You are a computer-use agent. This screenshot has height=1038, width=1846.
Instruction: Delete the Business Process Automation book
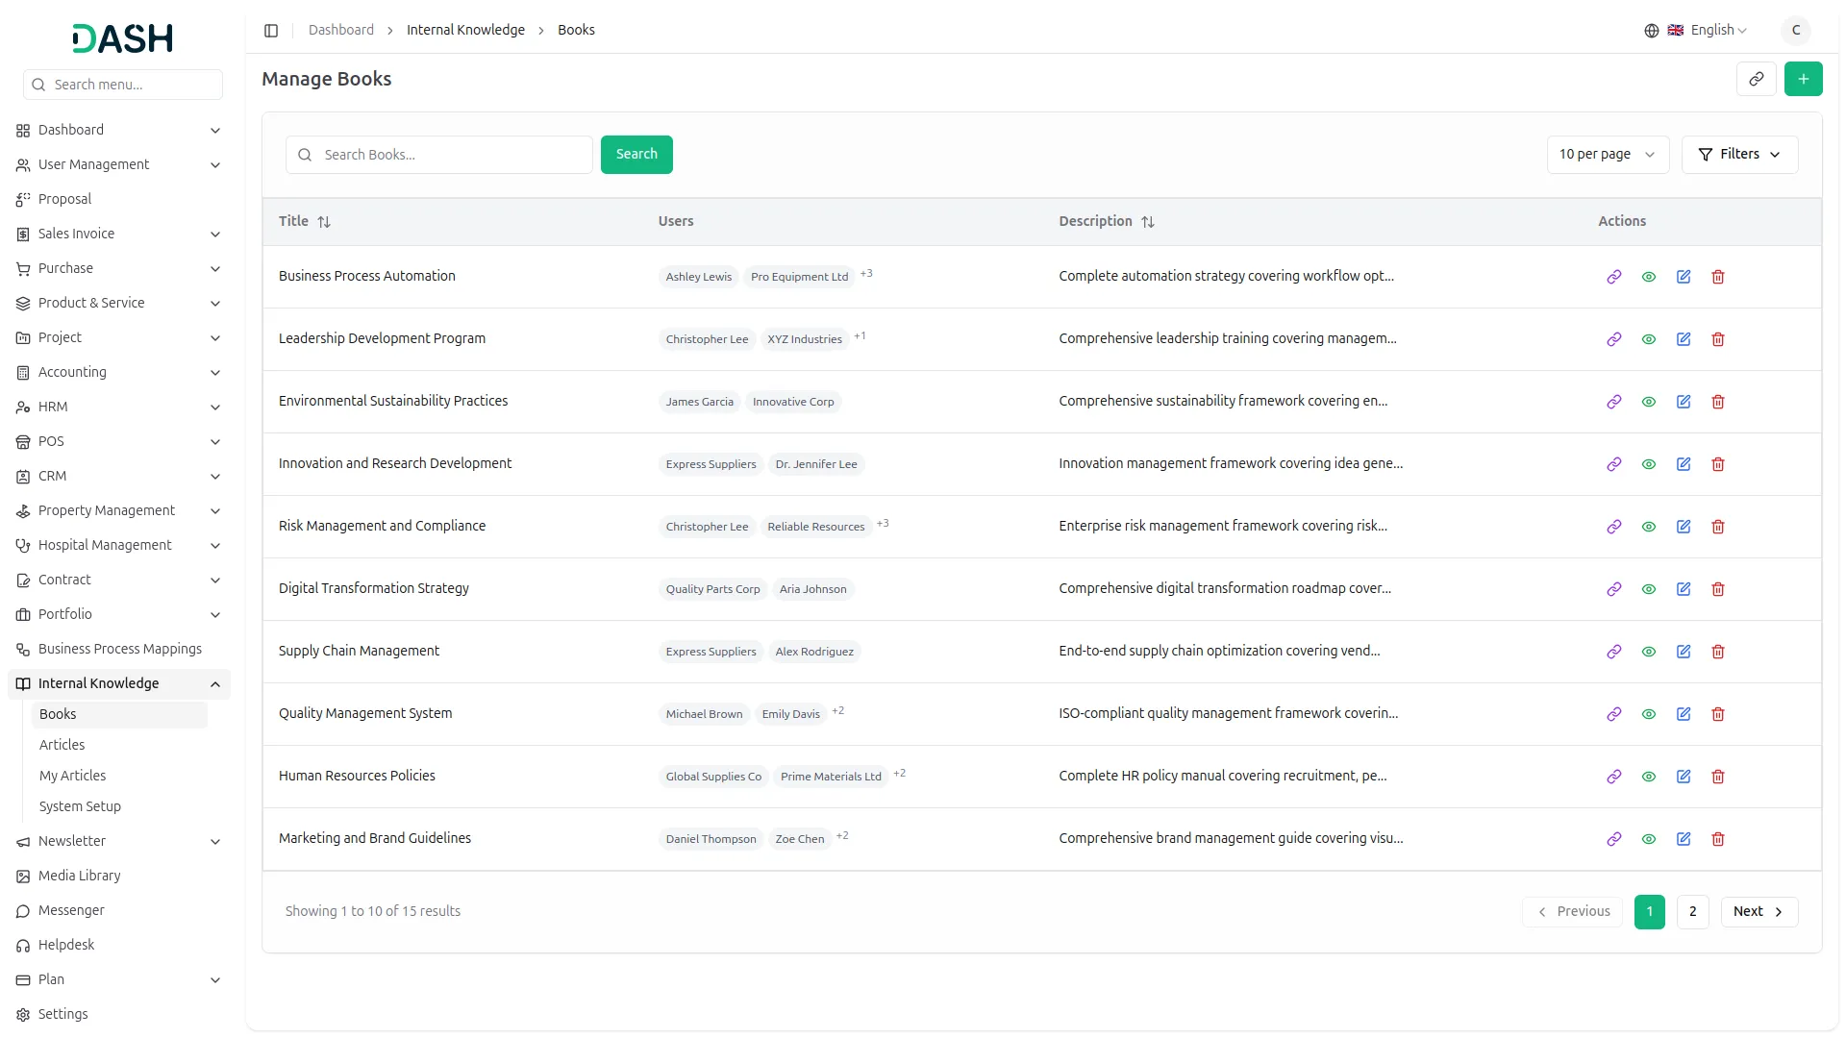tap(1718, 277)
